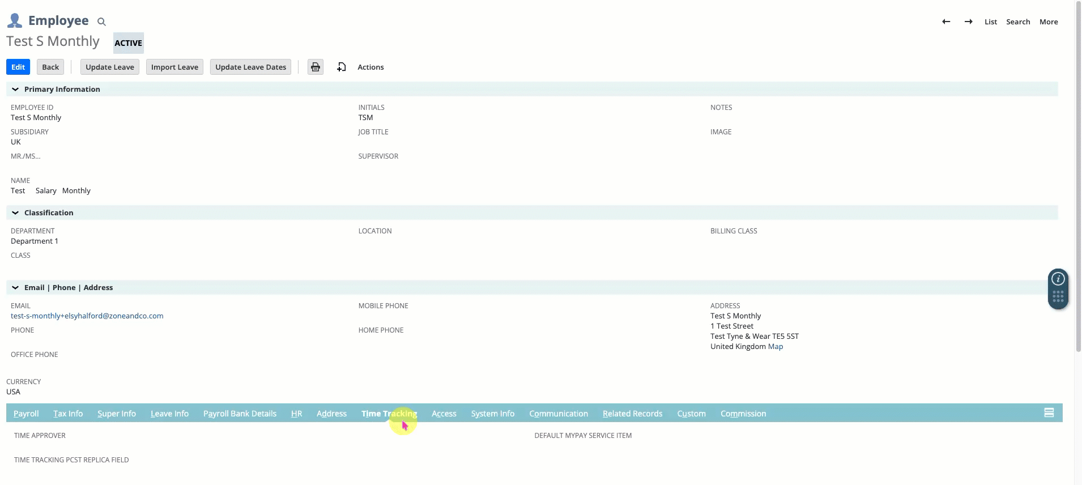This screenshot has height=485, width=1082.
Task: Collapse the Classification section
Action: click(15, 212)
